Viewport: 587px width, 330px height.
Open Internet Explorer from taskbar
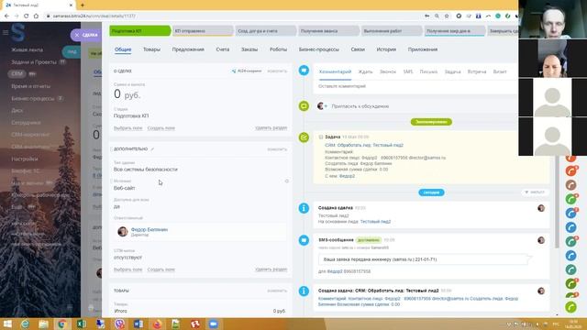point(25,324)
